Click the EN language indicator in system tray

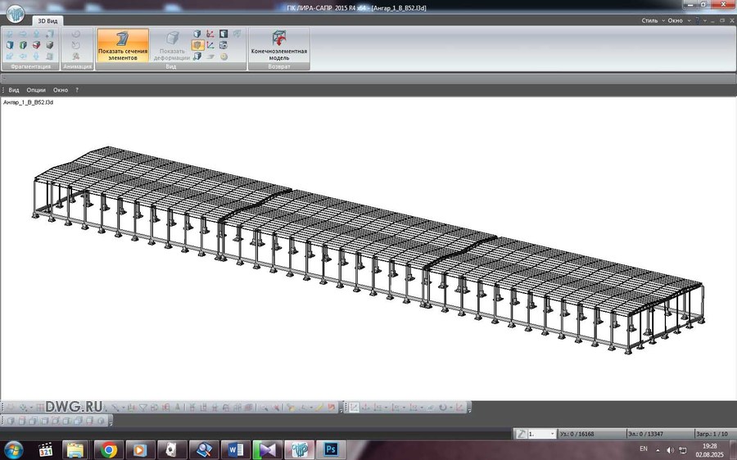[643, 449]
